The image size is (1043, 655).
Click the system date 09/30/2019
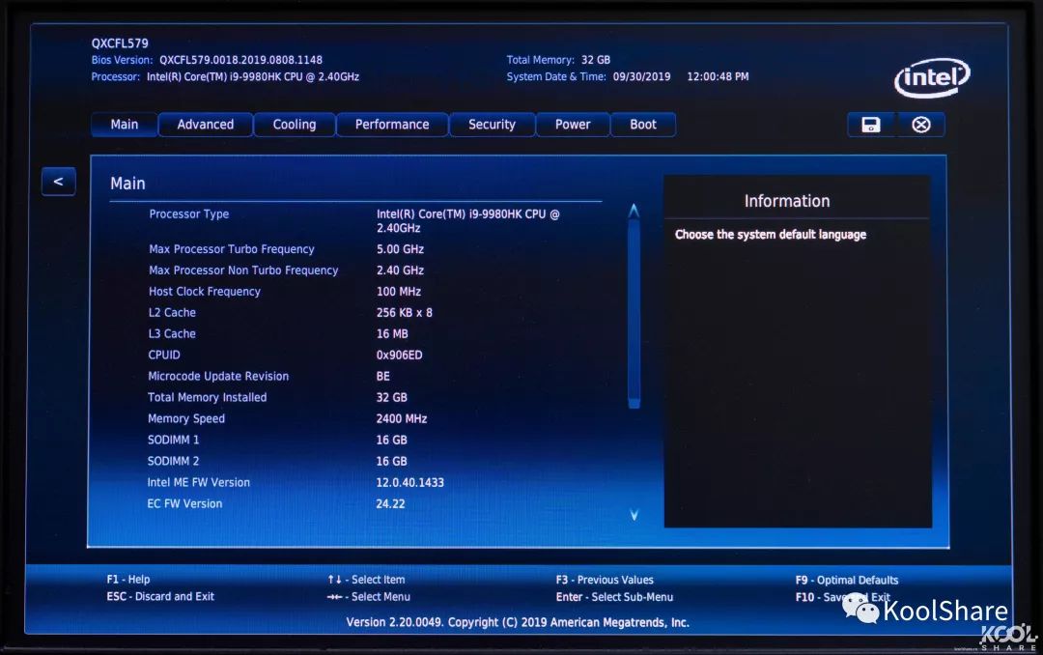click(x=641, y=76)
